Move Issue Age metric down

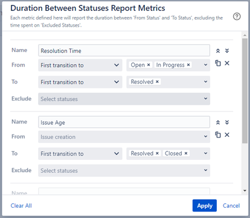pyautogui.click(x=227, y=122)
